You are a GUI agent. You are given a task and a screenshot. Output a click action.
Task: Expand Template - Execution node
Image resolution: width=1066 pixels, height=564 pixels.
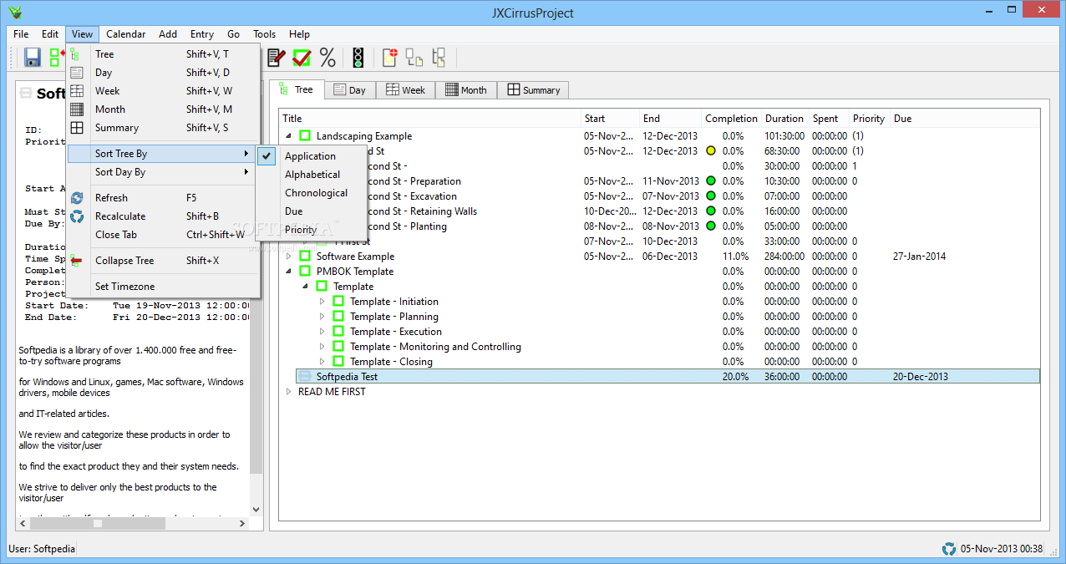tap(323, 332)
